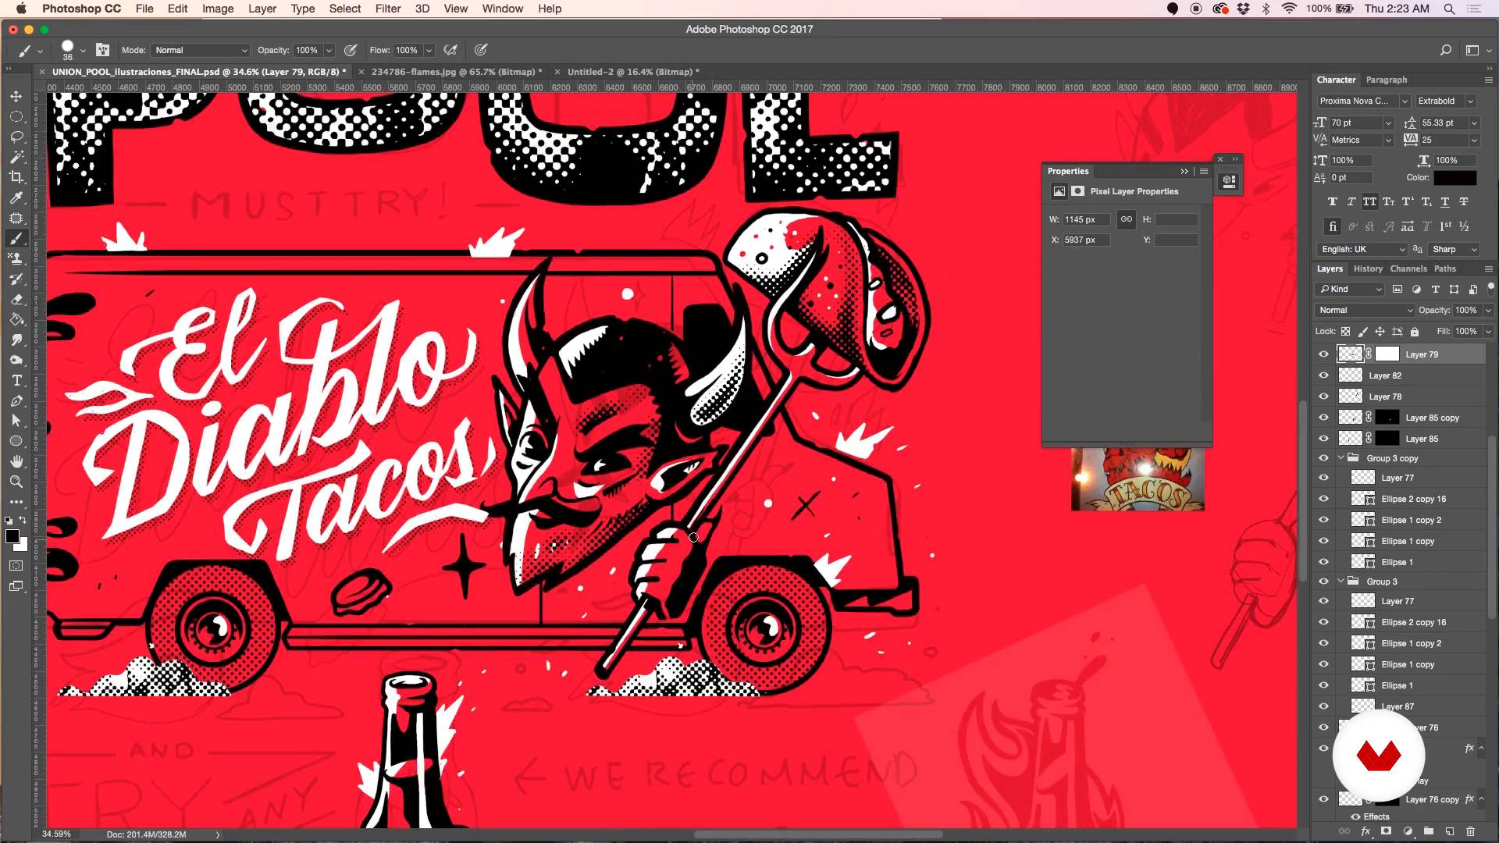
Task: Select the Zoom tool
Action: [x=16, y=482]
